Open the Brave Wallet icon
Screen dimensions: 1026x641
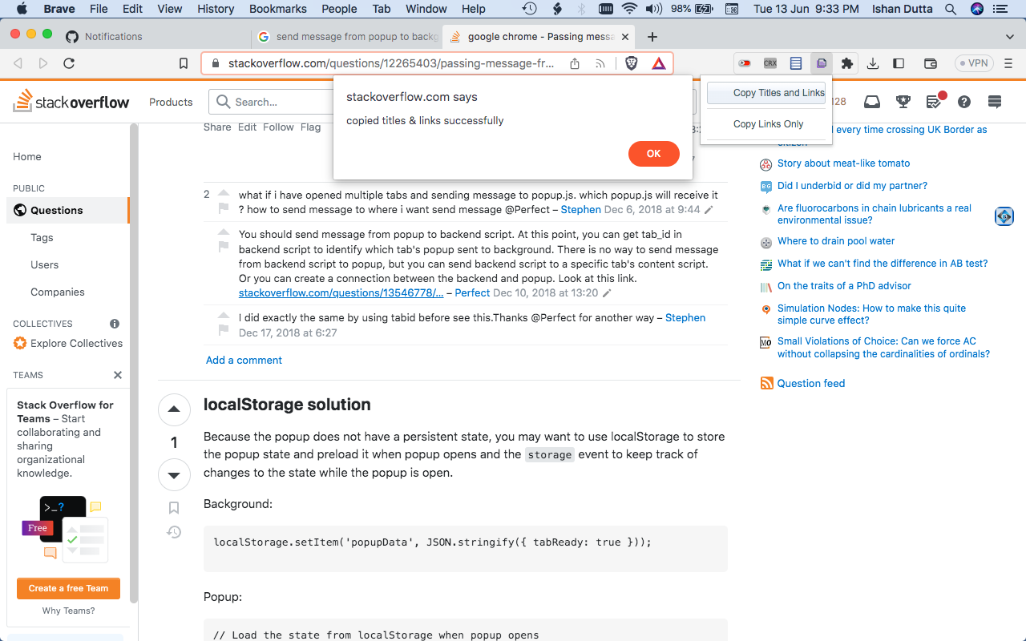[931, 63]
